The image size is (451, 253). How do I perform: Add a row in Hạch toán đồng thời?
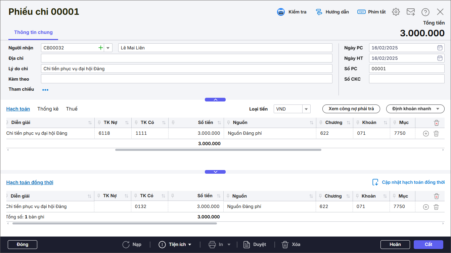pyautogui.click(x=426, y=207)
